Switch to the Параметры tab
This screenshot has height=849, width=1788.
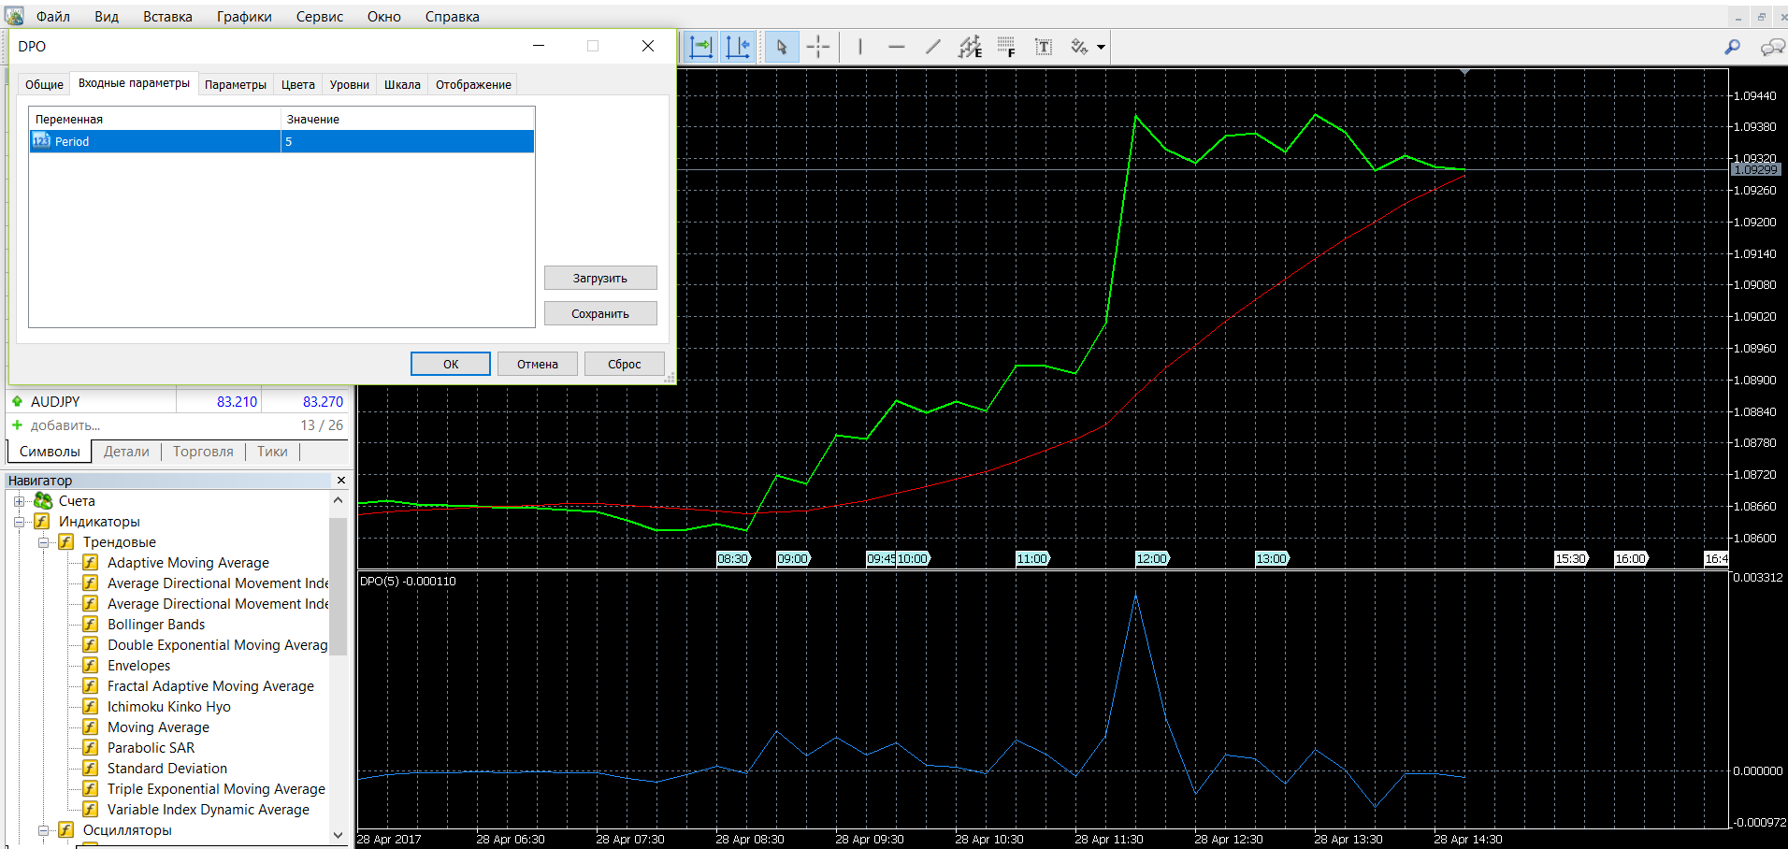tap(236, 84)
